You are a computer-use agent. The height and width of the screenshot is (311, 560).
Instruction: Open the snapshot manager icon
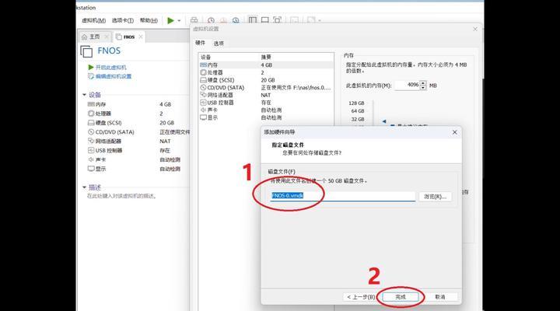(236, 20)
